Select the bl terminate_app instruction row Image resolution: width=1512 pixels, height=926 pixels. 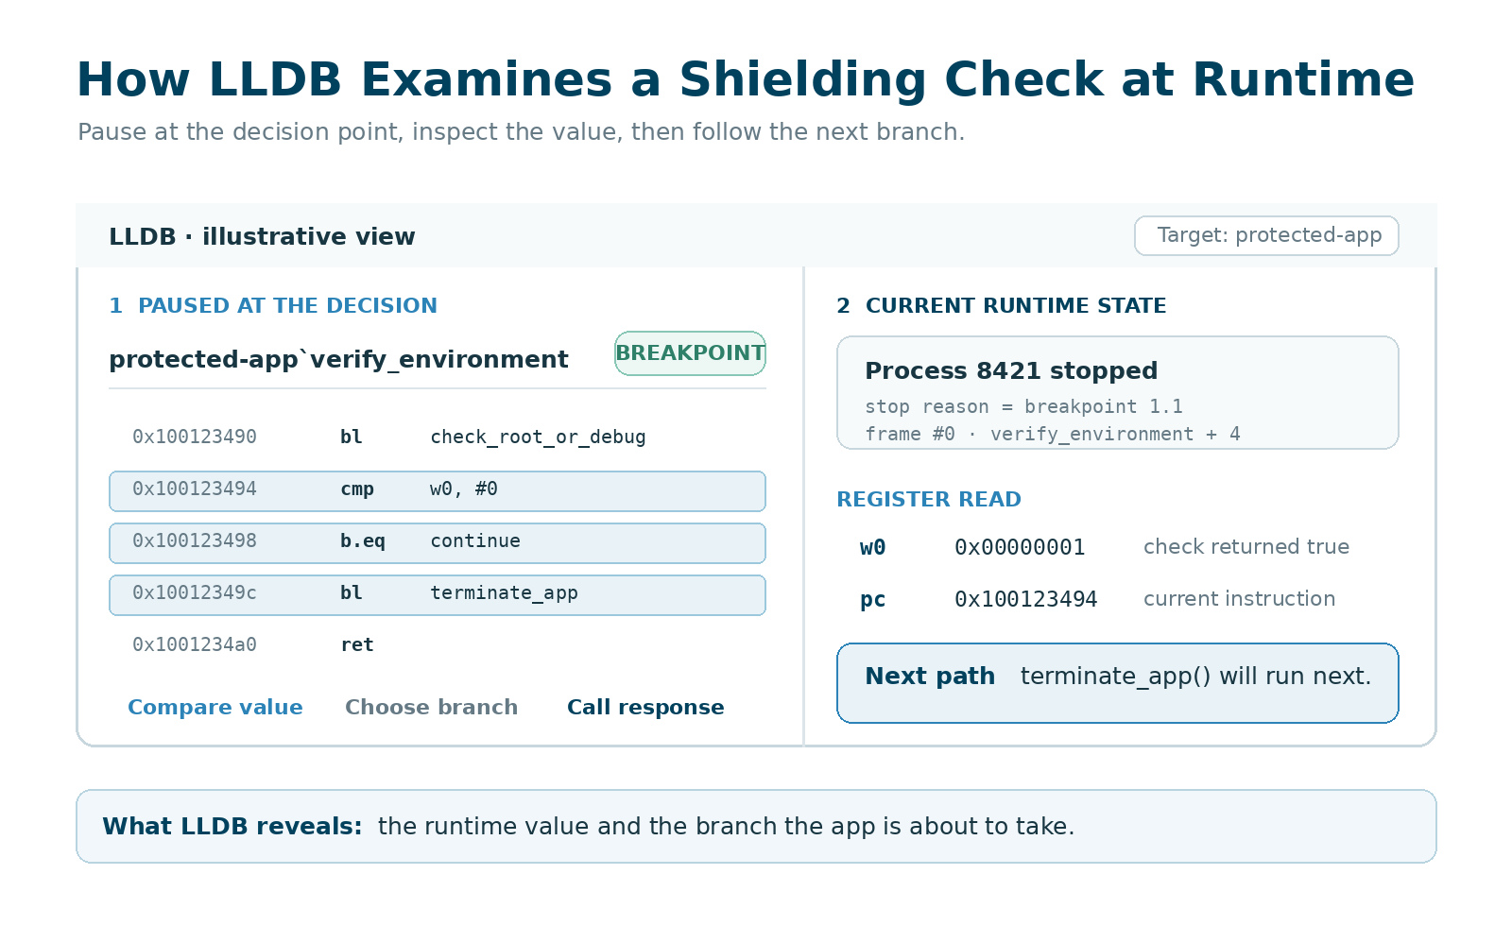pyautogui.click(x=438, y=595)
